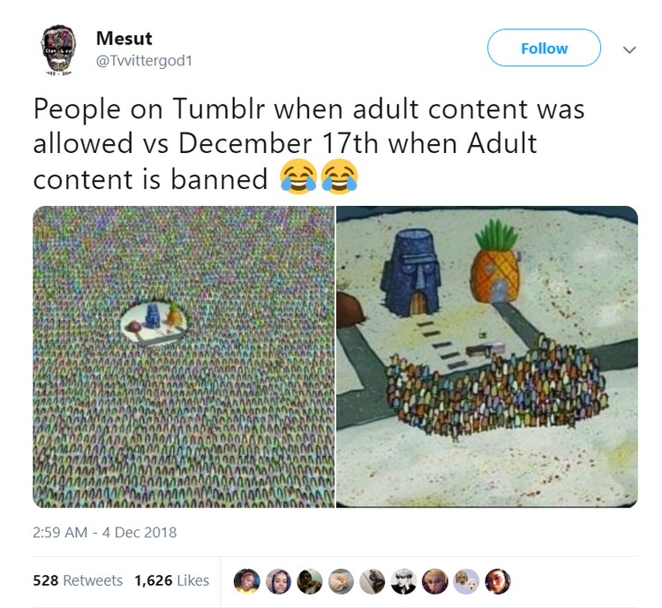Open the @Tvvittergod1 handle link
Image resolution: width=662 pixels, height=608 pixels.
(145, 61)
